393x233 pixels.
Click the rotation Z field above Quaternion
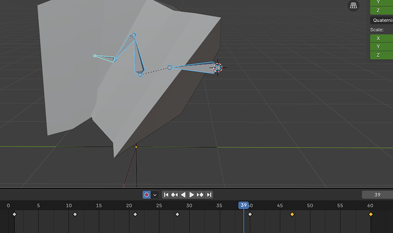click(382, 10)
